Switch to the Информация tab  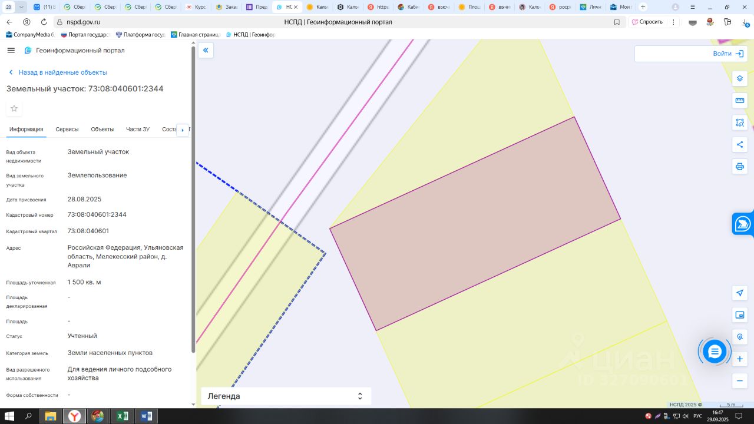click(26, 130)
